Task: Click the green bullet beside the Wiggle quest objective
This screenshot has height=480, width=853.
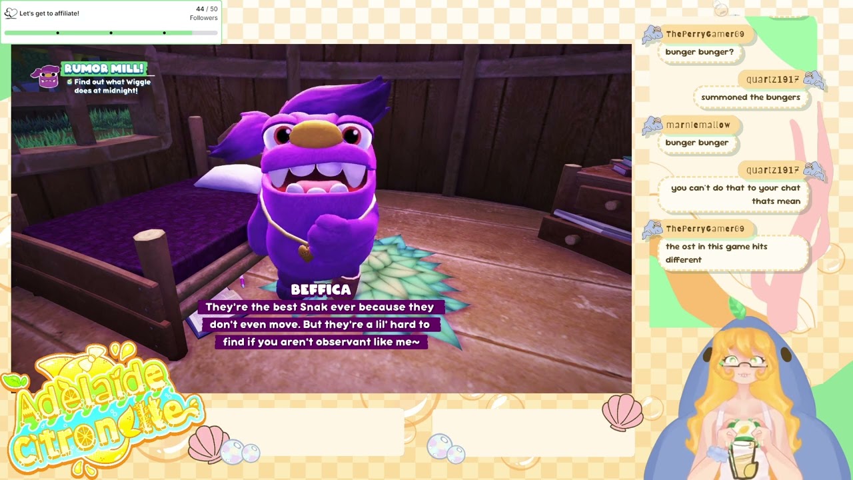Action: (x=69, y=82)
